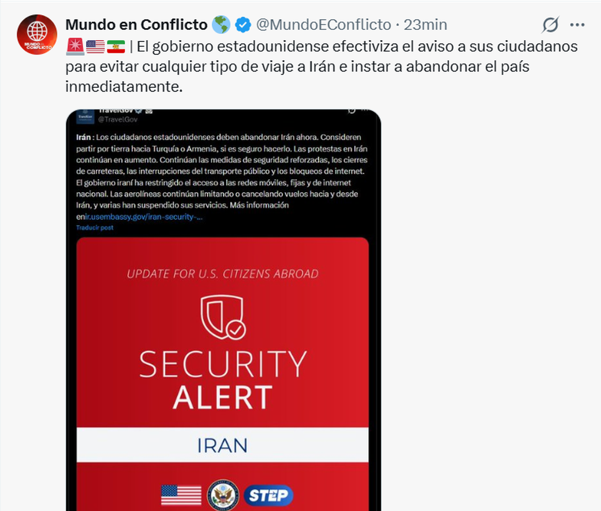Open Grok explain icon on post
The height and width of the screenshot is (511, 601).
[550, 25]
